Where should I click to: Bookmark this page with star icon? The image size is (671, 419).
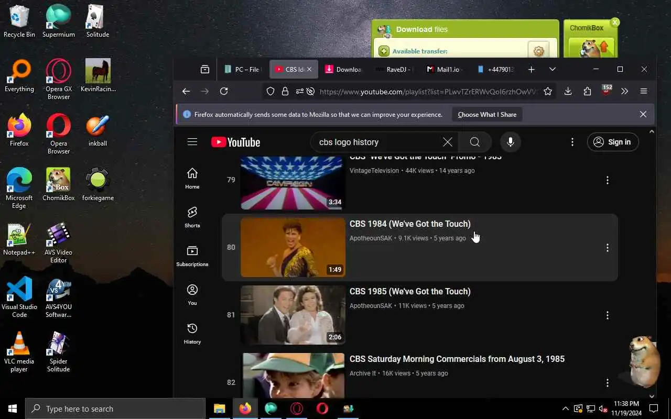(548, 91)
